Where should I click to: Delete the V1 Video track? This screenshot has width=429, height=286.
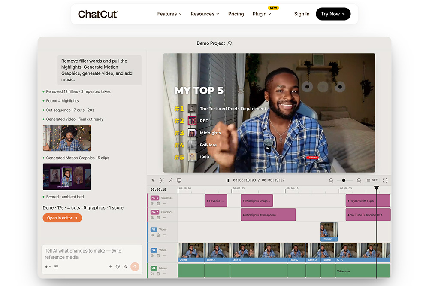(158, 256)
